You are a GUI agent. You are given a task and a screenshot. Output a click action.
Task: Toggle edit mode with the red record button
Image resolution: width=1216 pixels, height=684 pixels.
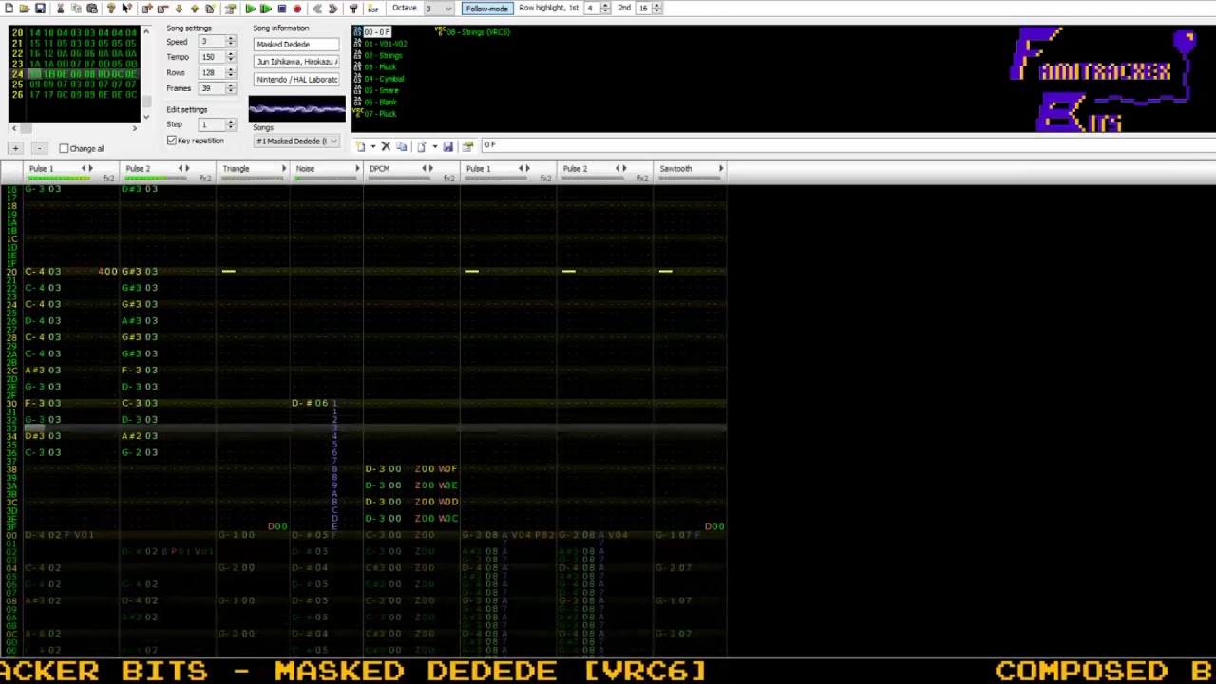pyautogui.click(x=297, y=9)
